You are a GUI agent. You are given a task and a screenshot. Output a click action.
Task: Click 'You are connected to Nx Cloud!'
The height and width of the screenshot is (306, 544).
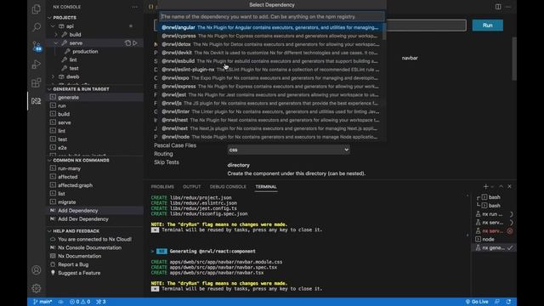(94, 240)
